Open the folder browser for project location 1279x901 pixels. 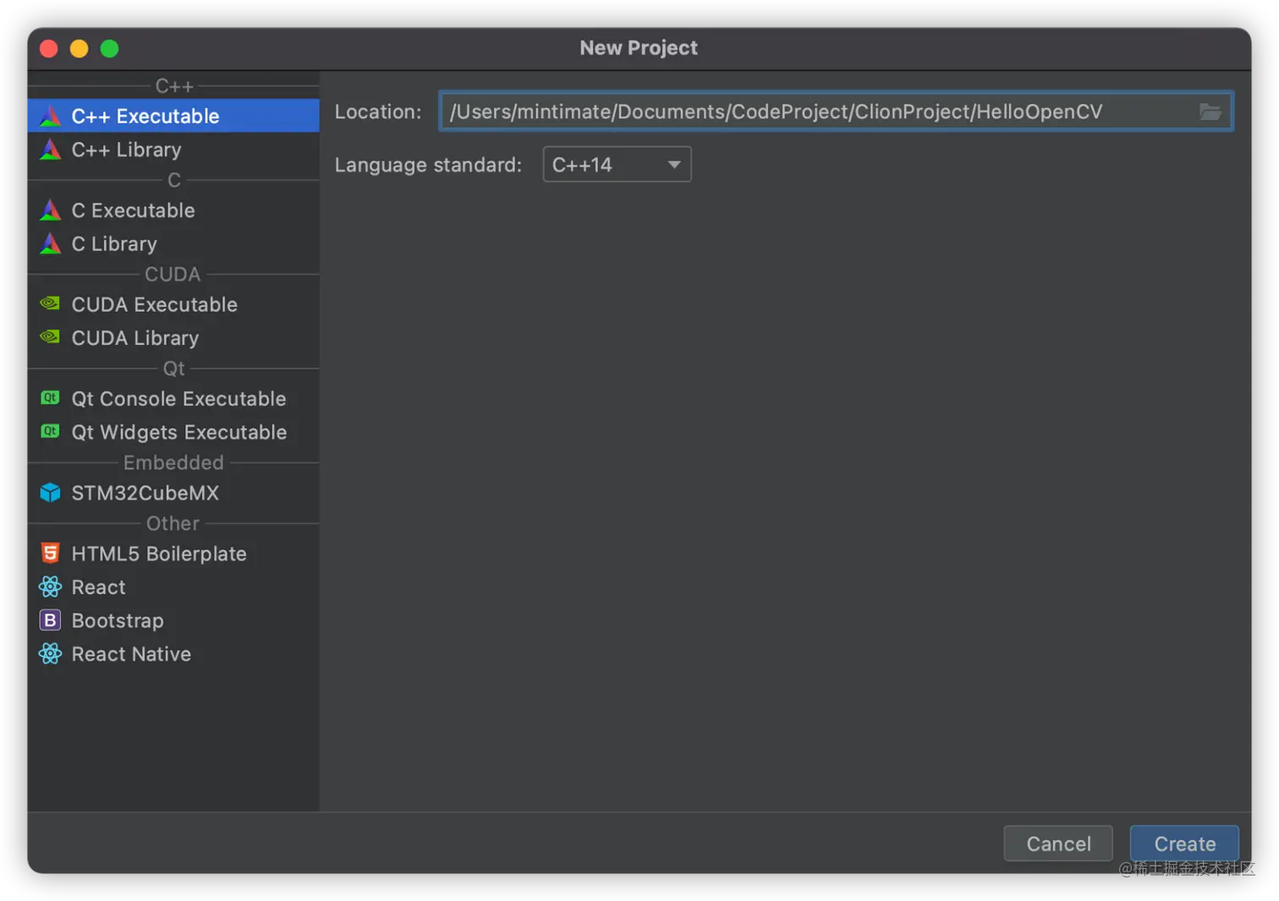(1211, 111)
